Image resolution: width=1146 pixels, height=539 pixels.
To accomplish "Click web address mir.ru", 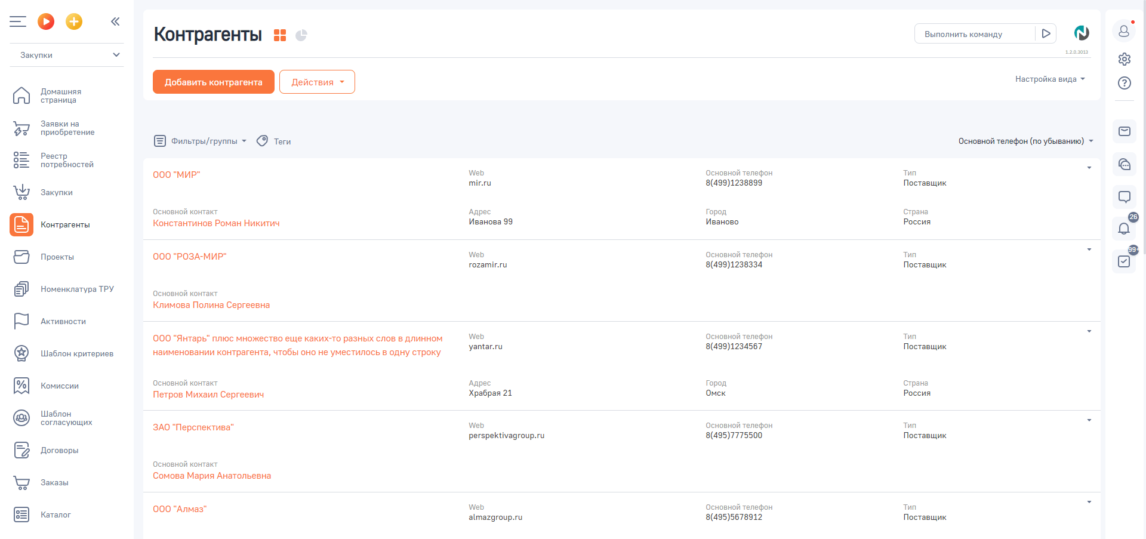I will (x=480, y=183).
